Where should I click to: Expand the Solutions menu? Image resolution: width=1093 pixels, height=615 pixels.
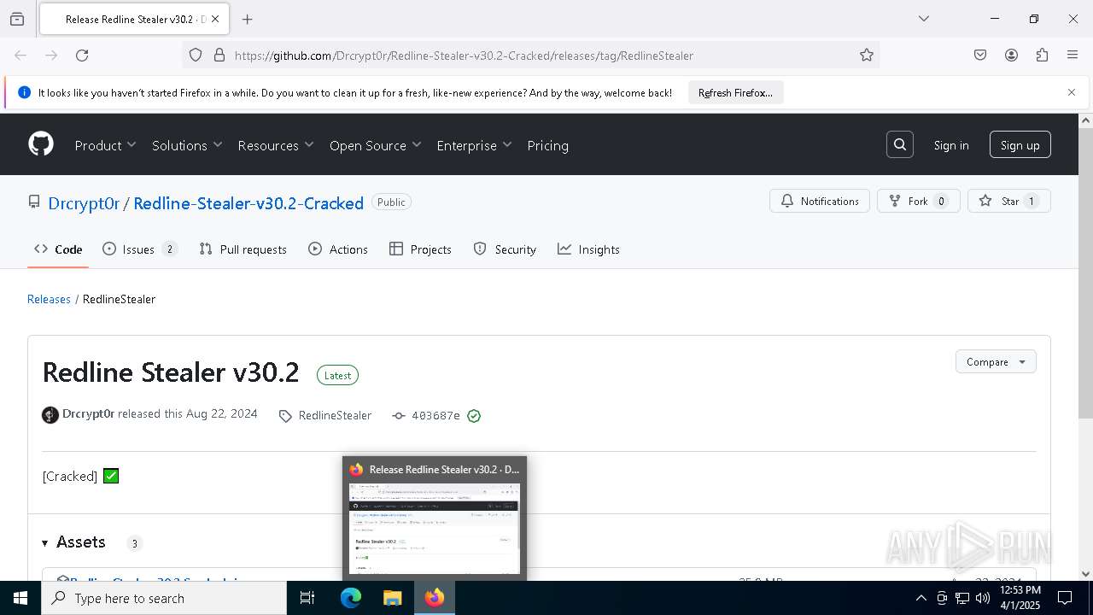(187, 145)
